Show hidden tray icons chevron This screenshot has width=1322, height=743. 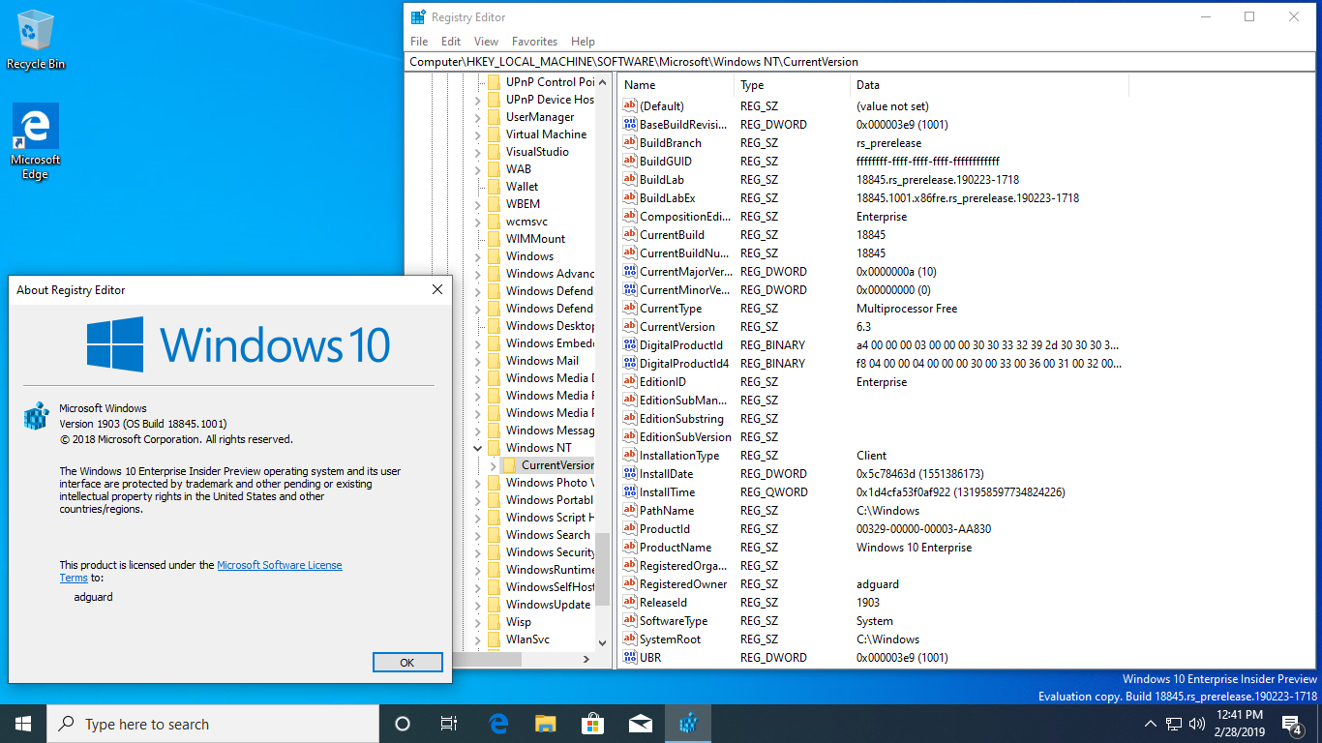point(1151,724)
